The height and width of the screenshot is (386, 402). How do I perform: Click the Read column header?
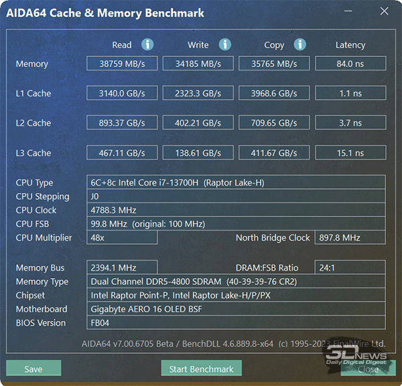122,45
